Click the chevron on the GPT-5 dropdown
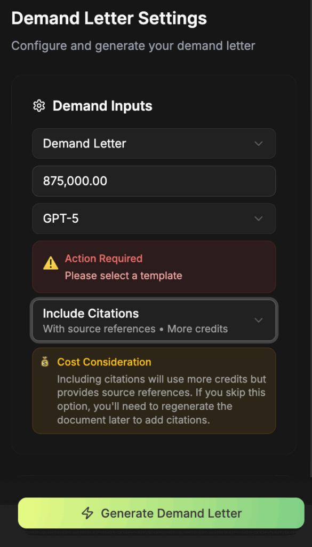This screenshot has height=547, width=312. pos(258,218)
